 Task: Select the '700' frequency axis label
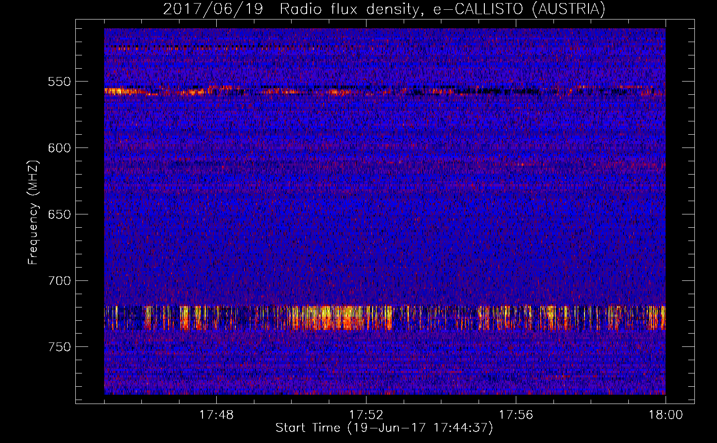(59, 281)
